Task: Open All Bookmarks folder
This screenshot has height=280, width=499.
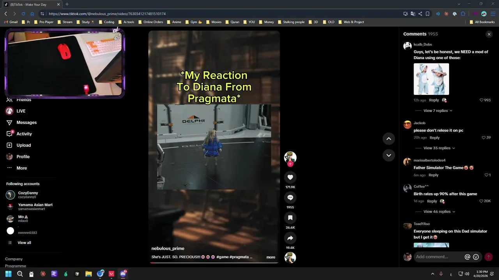Action: click(x=482, y=22)
